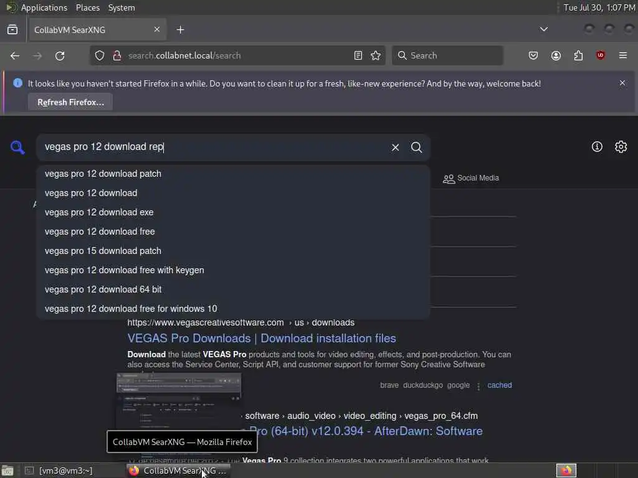Click the SearXNG magnifier logo

click(x=17, y=147)
